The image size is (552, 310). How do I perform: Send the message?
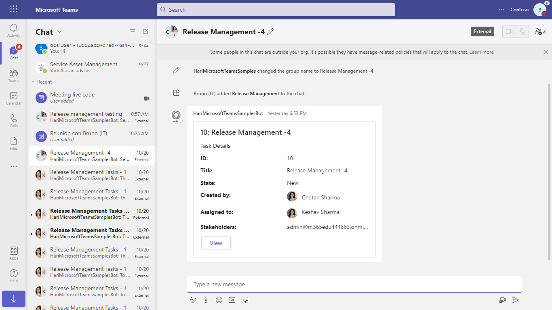click(516, 300)
